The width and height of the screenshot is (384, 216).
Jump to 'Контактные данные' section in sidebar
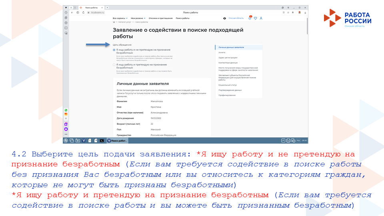pos(228,63)
